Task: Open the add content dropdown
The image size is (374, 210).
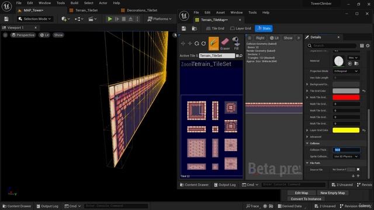Action: tap(65, 19)
